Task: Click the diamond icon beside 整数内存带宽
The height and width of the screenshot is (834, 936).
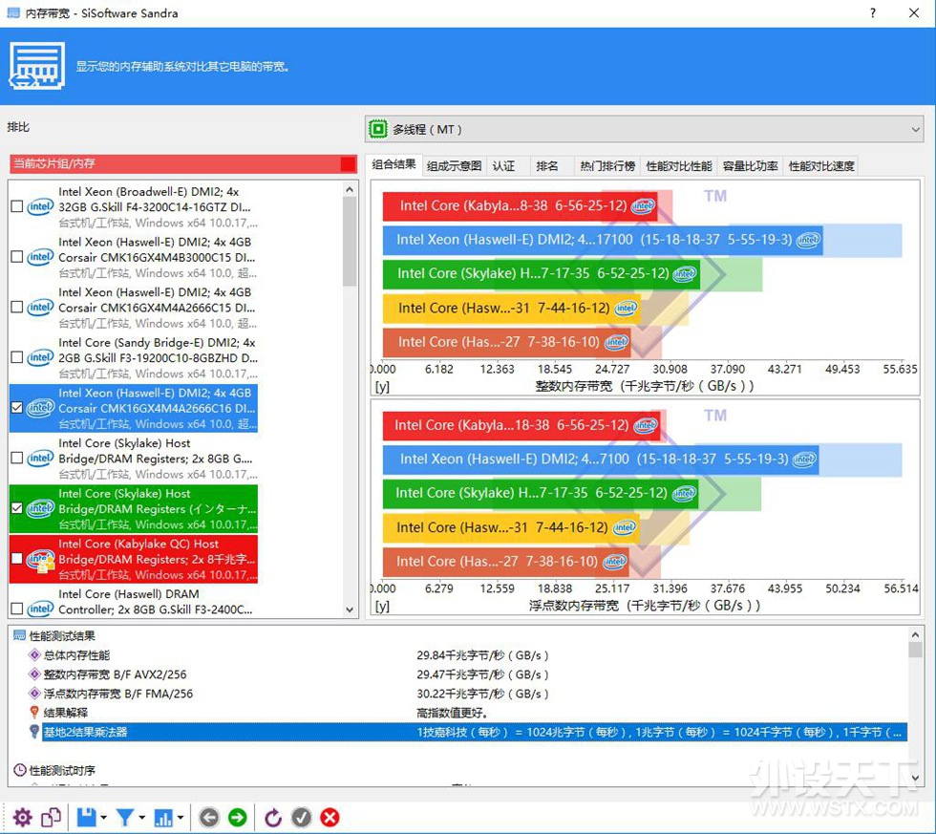Action: coord(34,674)
